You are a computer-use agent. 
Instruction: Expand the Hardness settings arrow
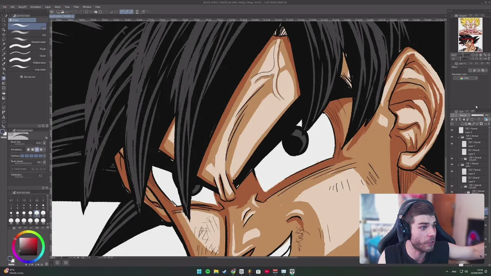pyautogui.click(x=44, y=156)
